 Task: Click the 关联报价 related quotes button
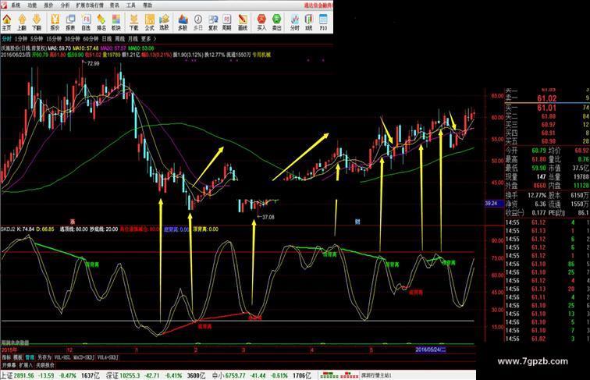pyautogui.click(x=44, y=365)
